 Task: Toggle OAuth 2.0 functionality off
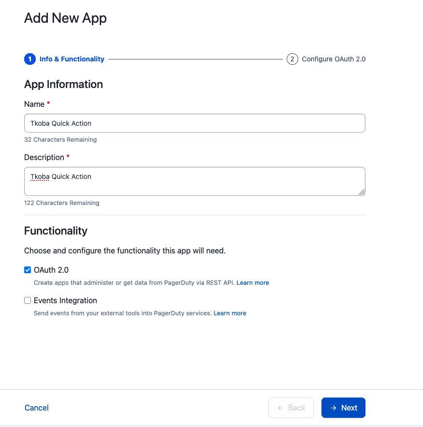[28, 270]
